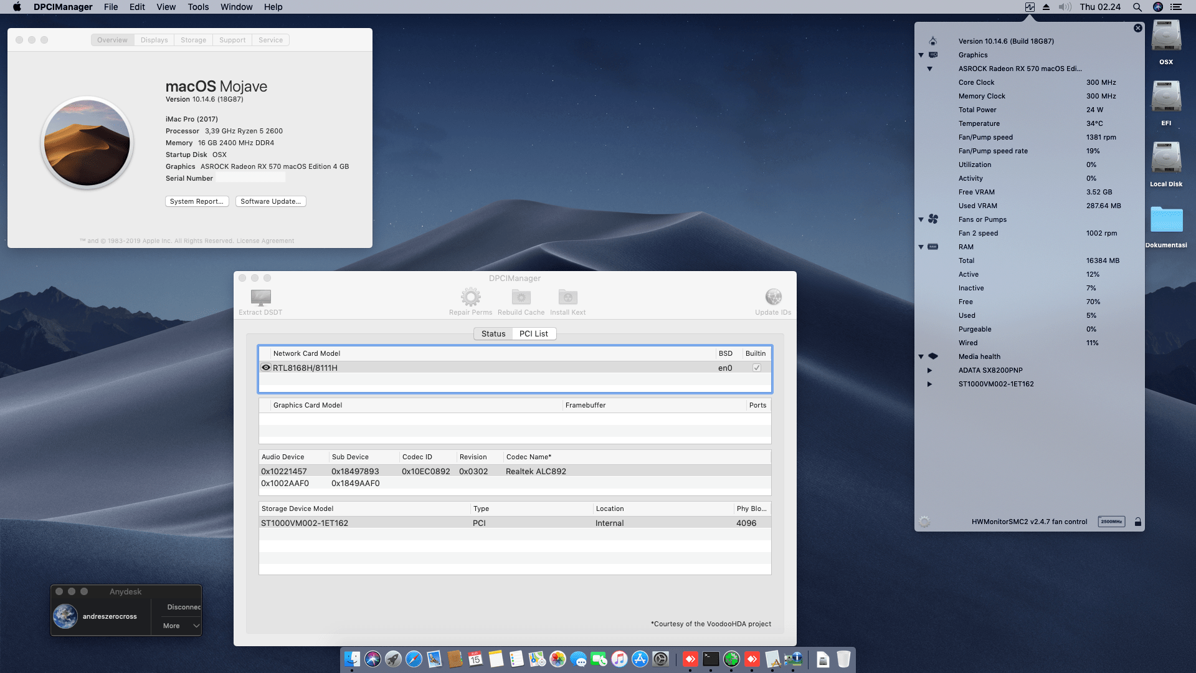This screenshot has width=1196, height=673.
Task: Click the Repair Perms gear icon
Action: tap(470, 297)
